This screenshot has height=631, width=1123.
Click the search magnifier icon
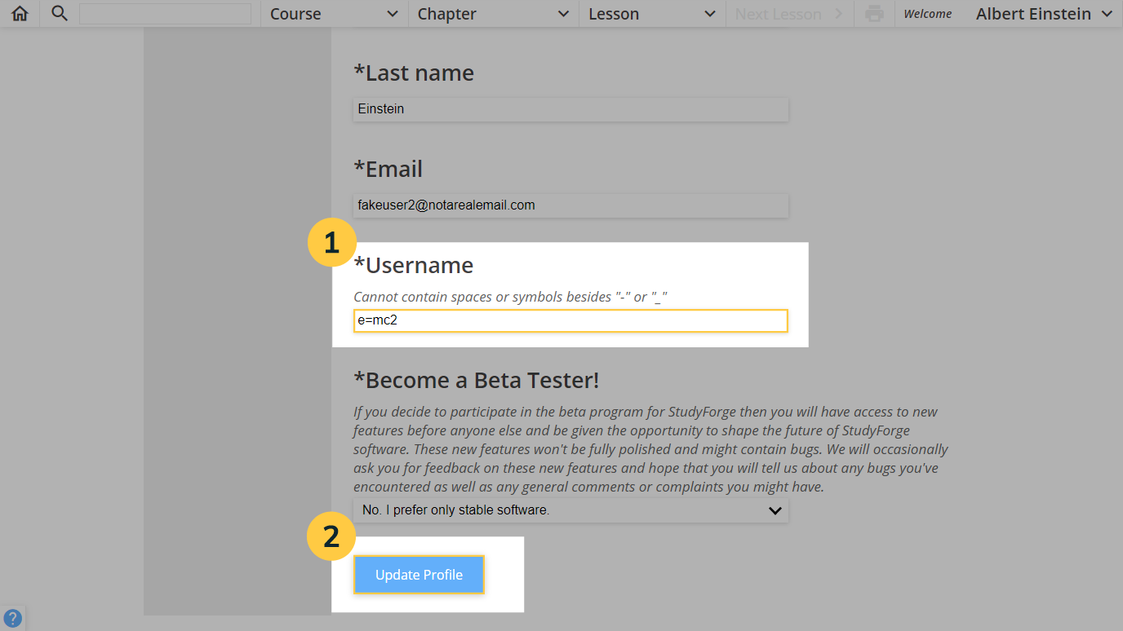[x=57, y=13]
